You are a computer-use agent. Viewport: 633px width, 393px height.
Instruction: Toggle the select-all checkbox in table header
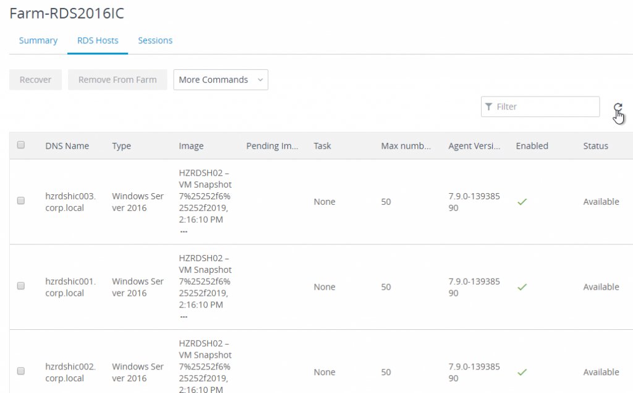tap(21, 144)
